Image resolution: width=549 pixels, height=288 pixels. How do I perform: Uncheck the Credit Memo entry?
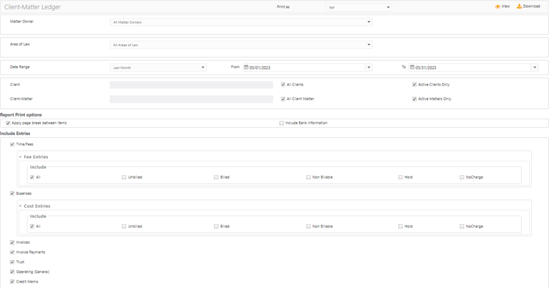coord(12,282)
